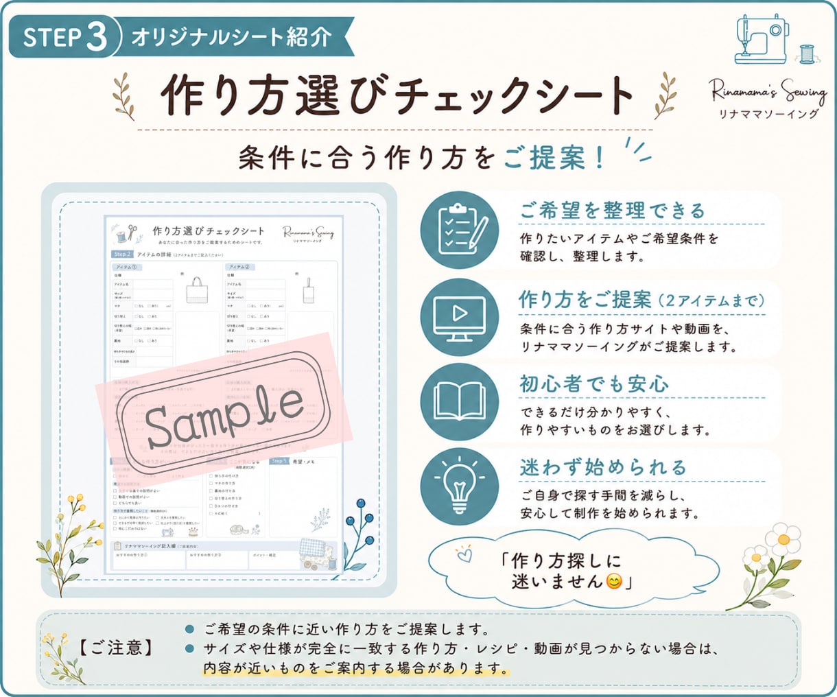Click the Step 5 希望・メモ box on sheet
The image size is (837, 697).
point(303,497)
